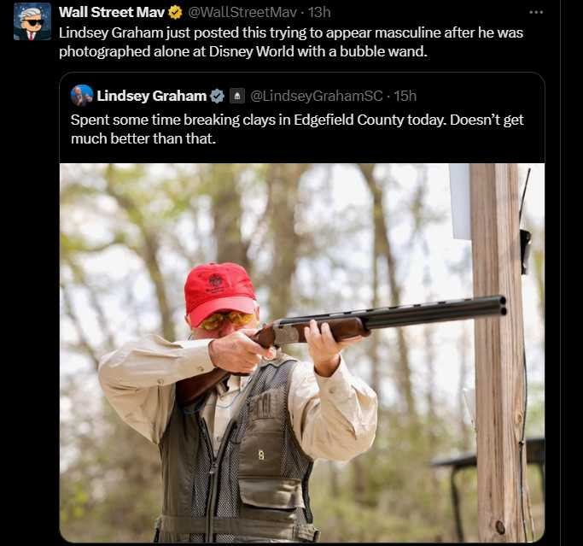Click the @LindseyGrahamSC handle

click(316, 96)
